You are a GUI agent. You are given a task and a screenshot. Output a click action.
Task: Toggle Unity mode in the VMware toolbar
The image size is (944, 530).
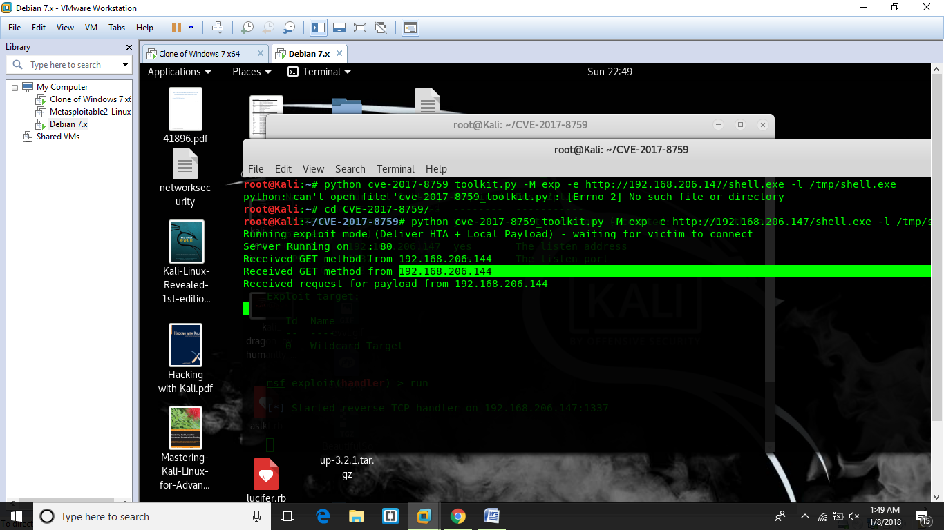tap(381, 28)
